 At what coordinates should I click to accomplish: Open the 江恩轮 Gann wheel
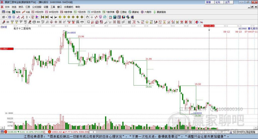[121, 12]
